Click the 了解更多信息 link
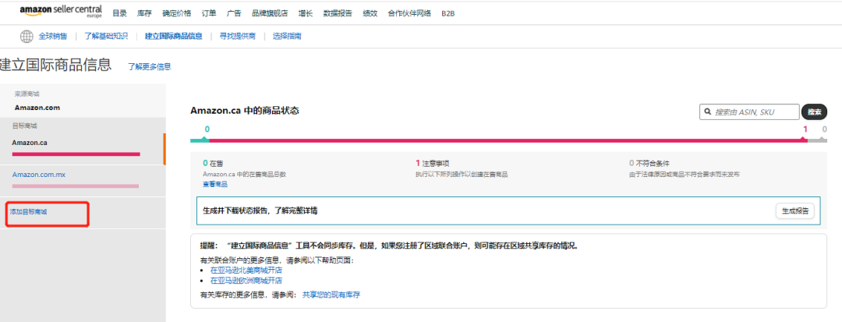Screen dimensions: 842x322 coord(149,66)
